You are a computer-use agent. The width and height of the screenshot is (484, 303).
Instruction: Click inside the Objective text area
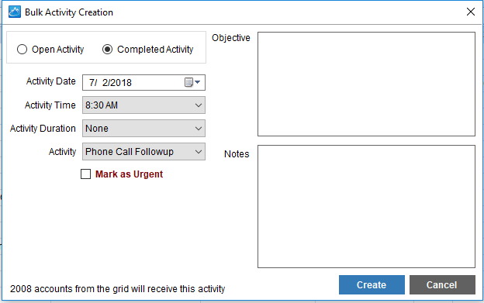pos(366,84)
